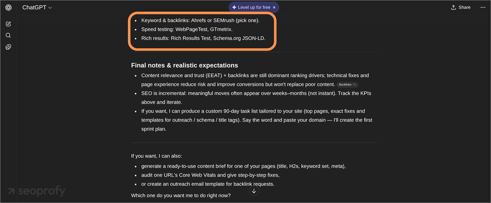Click the "generate a ready-to-use content brief" option
Screen dimensions: 491x203
pos(243,166)
